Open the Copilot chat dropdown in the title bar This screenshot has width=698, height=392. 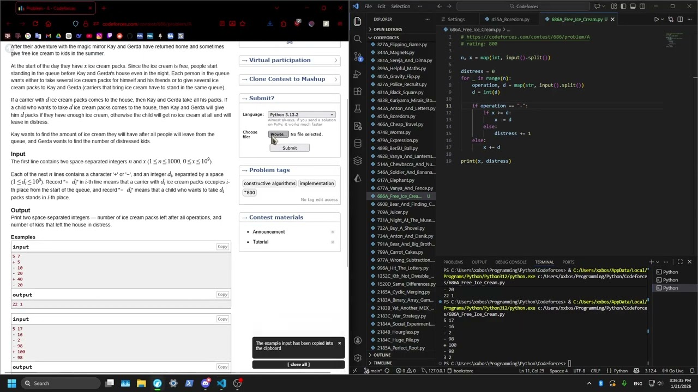point(605,7)
